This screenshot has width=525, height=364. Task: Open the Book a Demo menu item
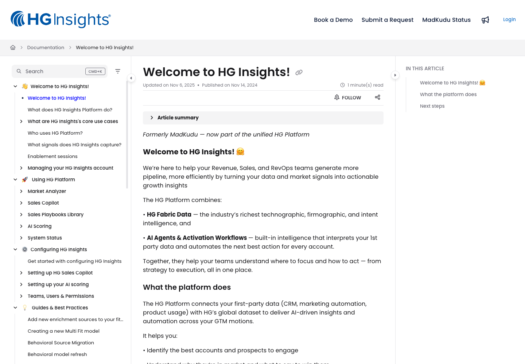pyautogui.click(x=333, y=20)
